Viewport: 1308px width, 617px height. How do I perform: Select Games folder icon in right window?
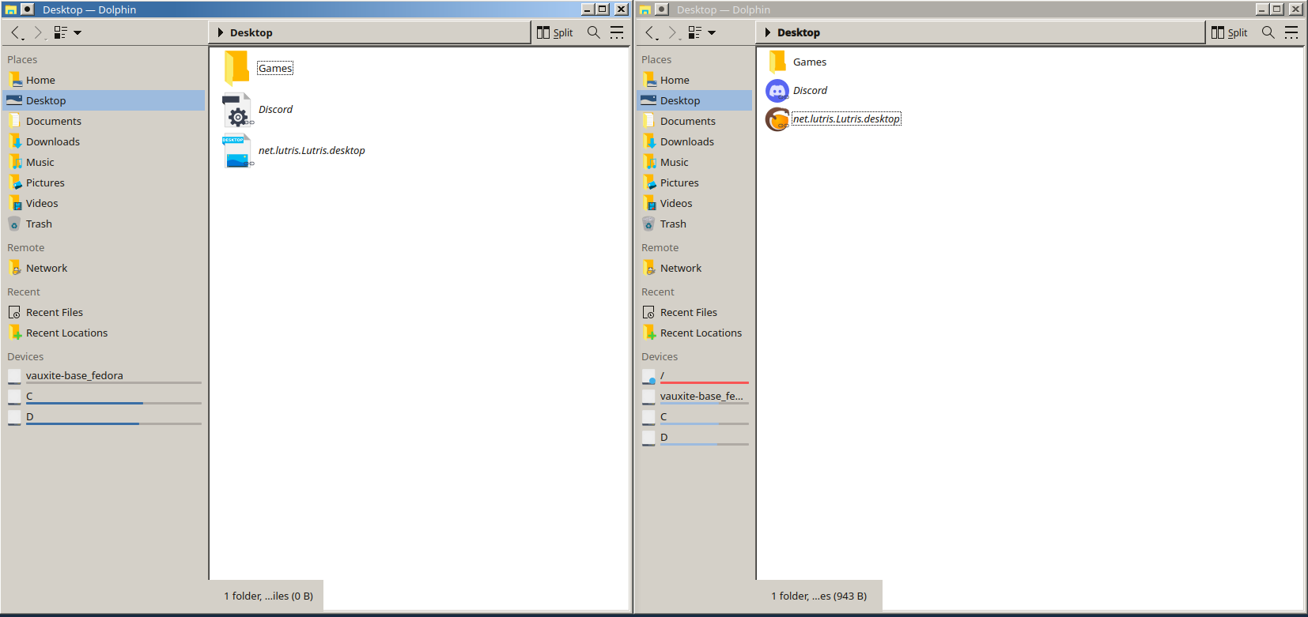click(777, 62)
